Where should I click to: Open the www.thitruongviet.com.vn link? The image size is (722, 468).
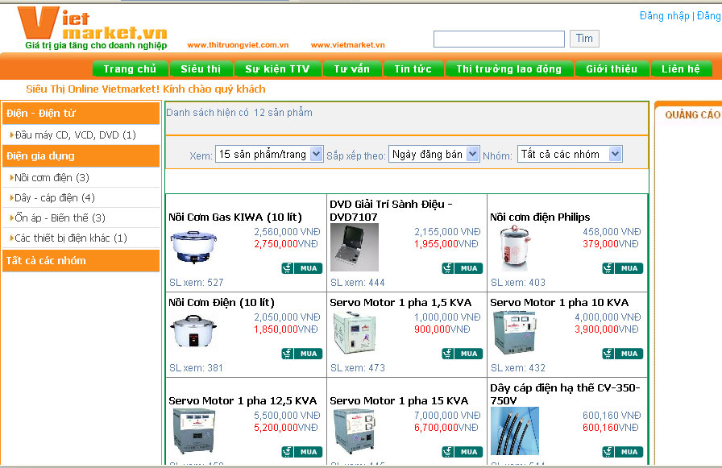(238, 45)
